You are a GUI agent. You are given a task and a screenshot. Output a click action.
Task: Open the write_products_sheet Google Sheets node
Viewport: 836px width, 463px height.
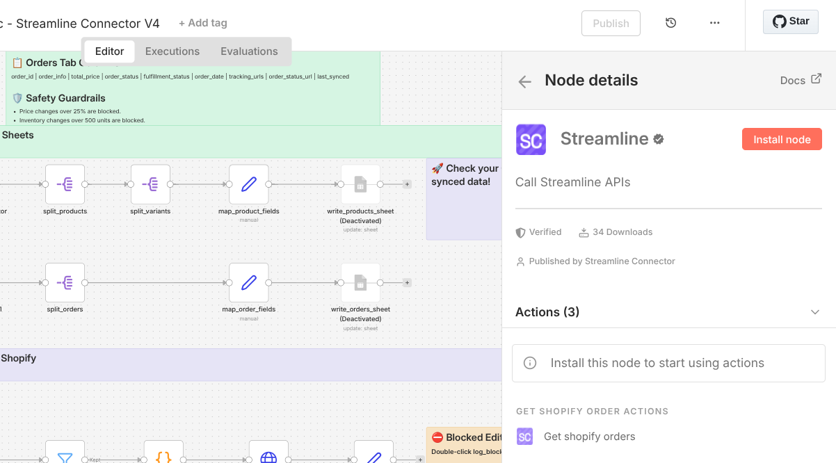coord(360,184)
